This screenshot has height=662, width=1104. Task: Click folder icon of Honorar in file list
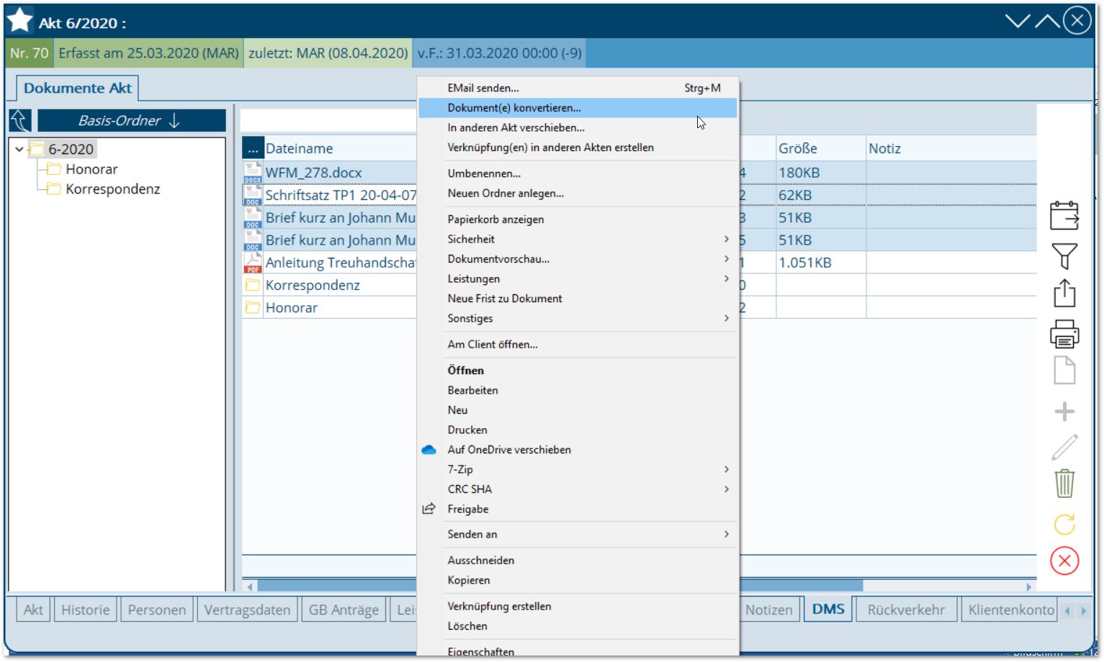(253, 307)
